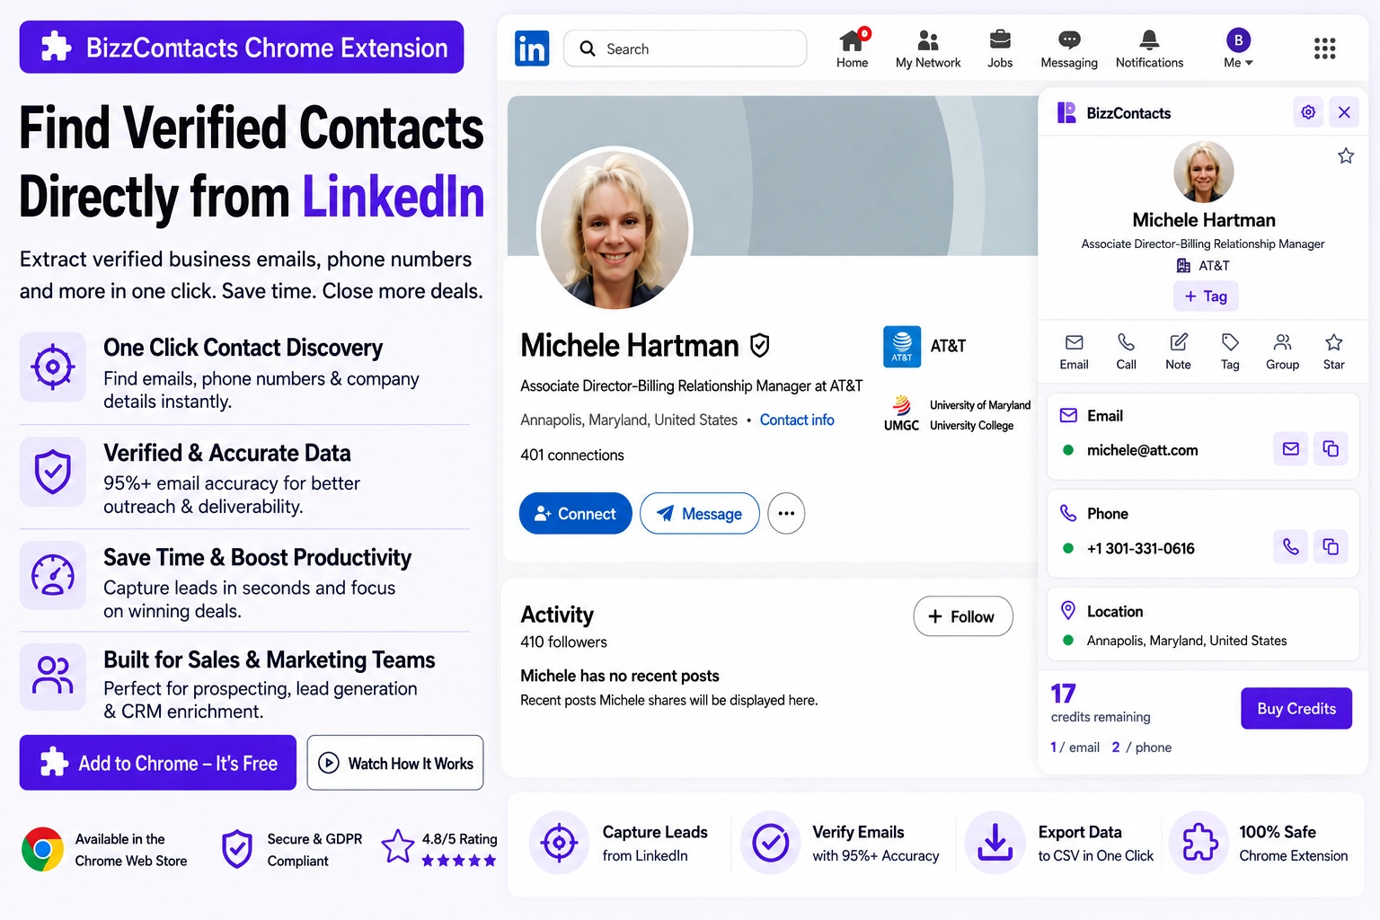The height and width of the screenshot is (920, 1380).
Task: Click the Chrome Web Store logo
Action: coord(42,849)
